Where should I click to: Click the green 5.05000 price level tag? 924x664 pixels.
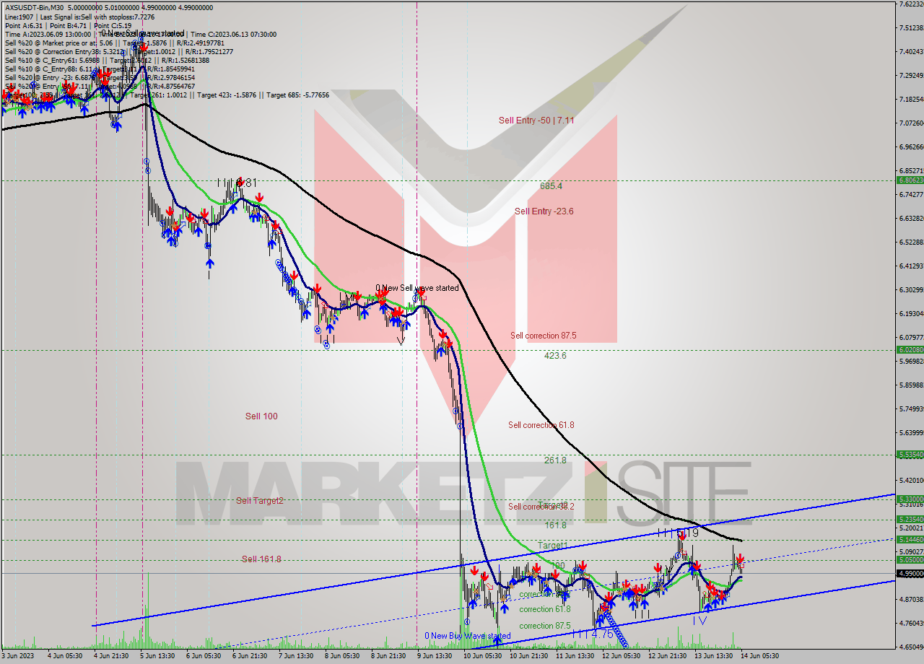(x=910, y=559)
